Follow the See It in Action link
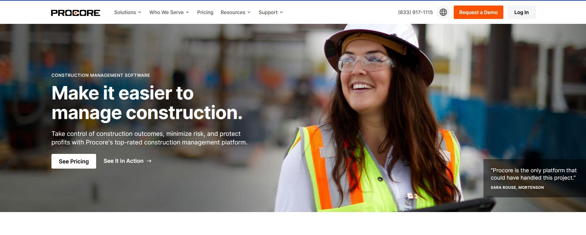 coord(127,161)
